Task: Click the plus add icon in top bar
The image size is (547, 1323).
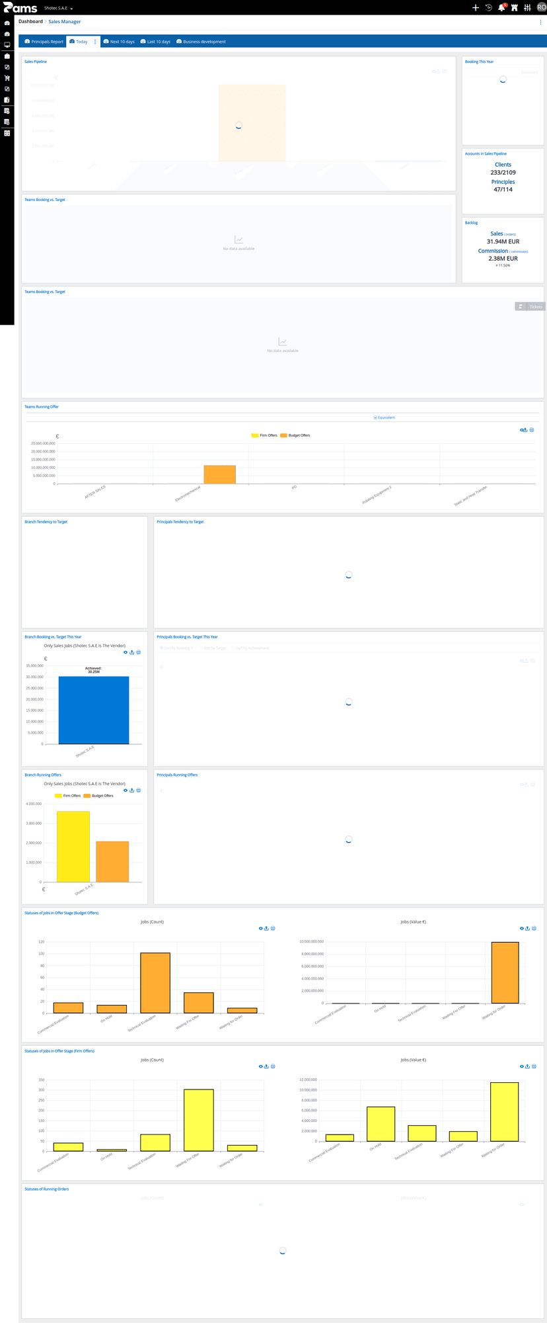Action: 476,7
